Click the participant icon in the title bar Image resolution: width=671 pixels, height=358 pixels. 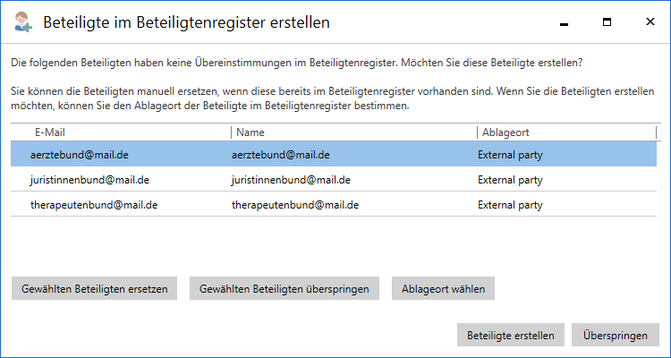21,22
